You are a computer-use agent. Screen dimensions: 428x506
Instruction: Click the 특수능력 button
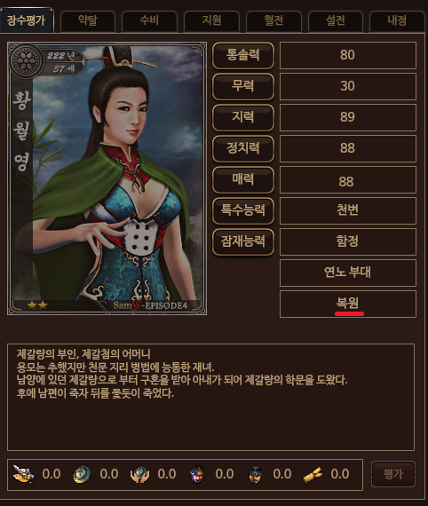[243, 210]
